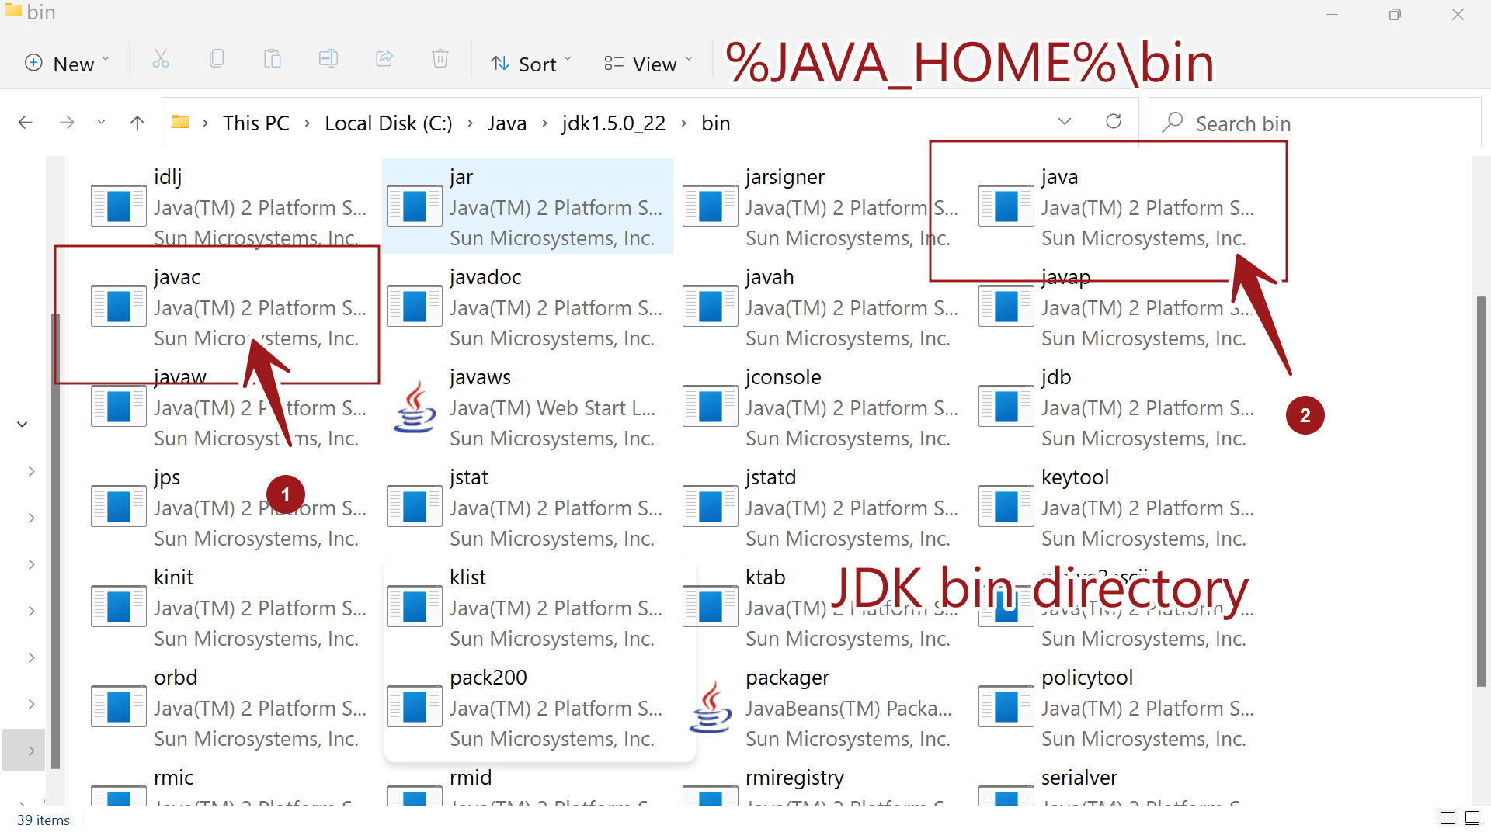1491x832 pixels.
Task: Select the javac file icon
Action: pyautogui.click(x=118, y=306)
